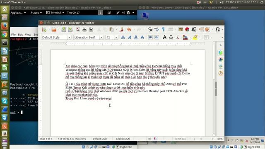Image resolution: width=265 pixels, height=149 pixels.
Task: Click the Font Color icon
Action: click(x=185, y=37)
